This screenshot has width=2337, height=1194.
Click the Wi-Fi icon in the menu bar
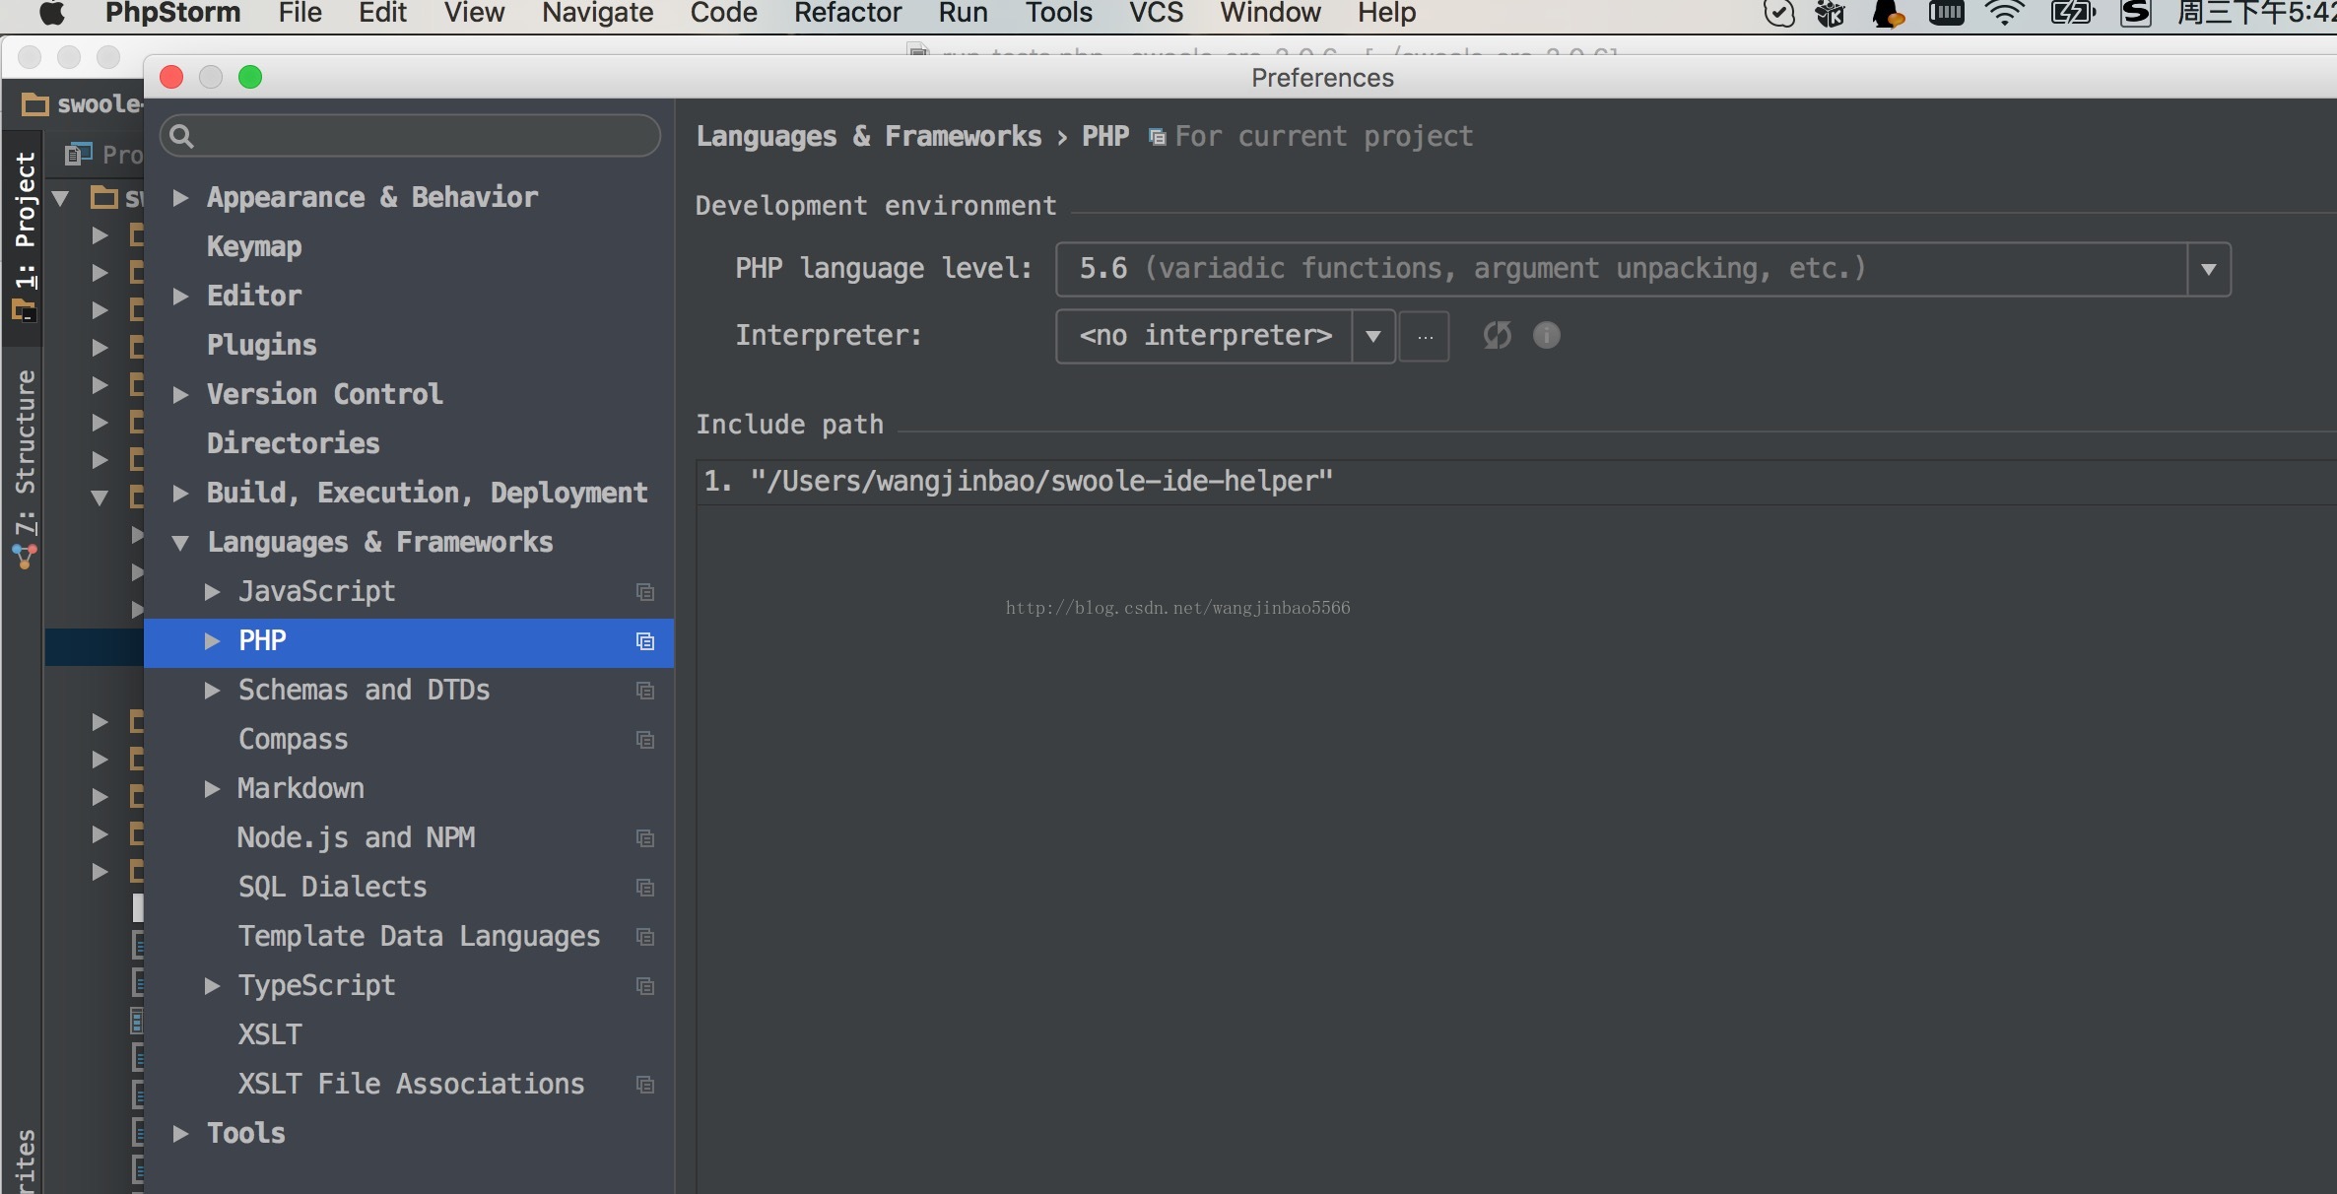click(2004, 14)
